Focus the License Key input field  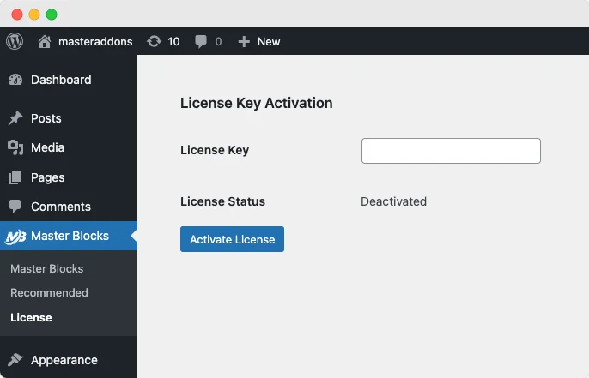(451, 151)
